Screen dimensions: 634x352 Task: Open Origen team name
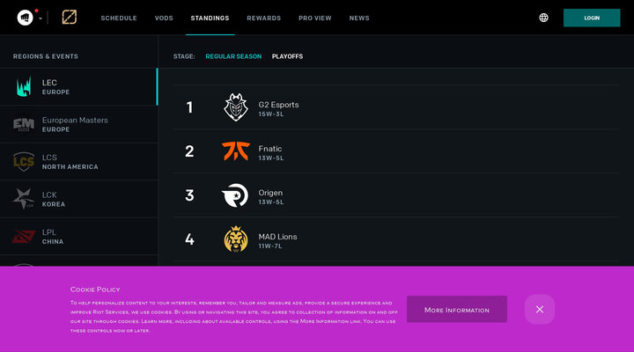pos(270,193)
